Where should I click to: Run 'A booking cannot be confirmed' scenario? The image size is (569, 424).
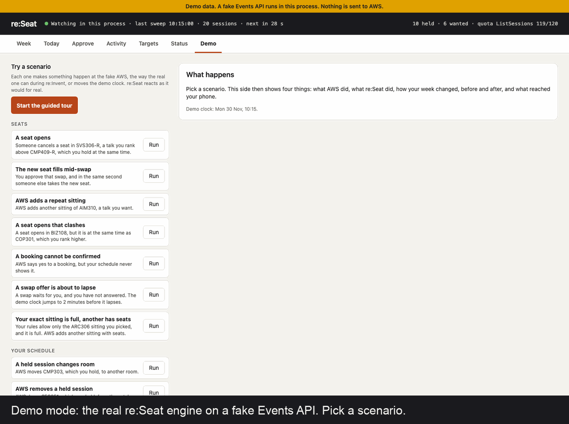tap(154, 264)
